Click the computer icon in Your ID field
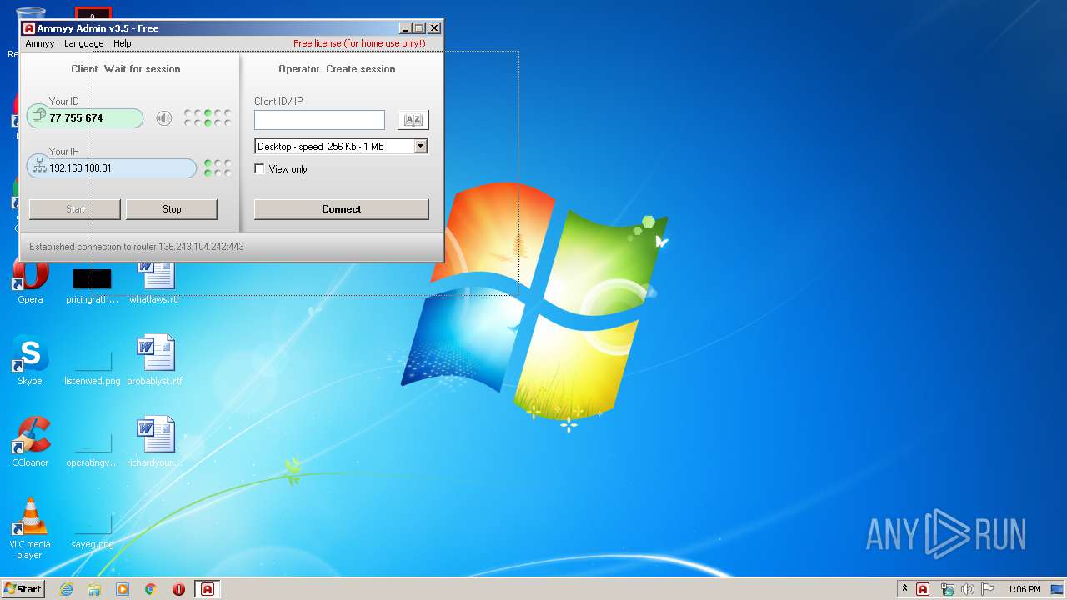Image resolution: width=1067 pixels, height=600 pixels. 38,117
